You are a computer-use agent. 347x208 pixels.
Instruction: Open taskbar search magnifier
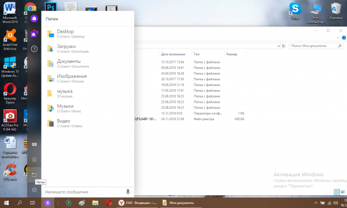click(20, 203)
